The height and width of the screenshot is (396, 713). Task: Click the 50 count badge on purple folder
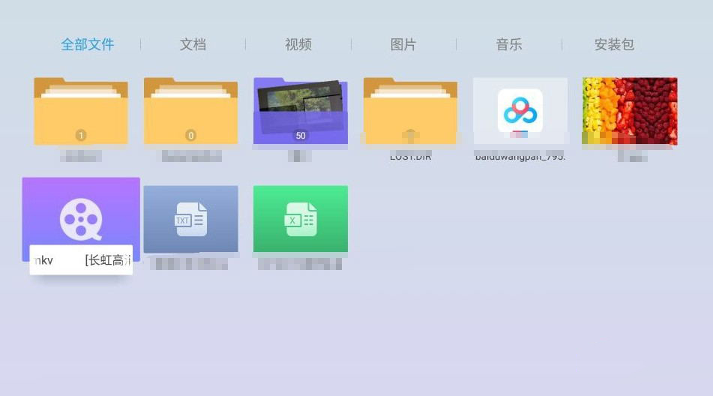pyautogui.click(x=301, y=136)
